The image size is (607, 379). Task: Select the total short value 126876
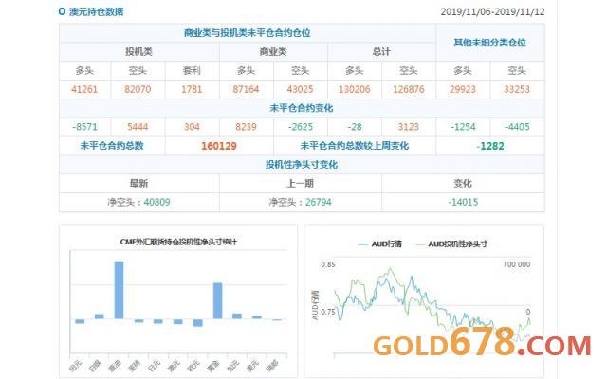pos(409,89)
